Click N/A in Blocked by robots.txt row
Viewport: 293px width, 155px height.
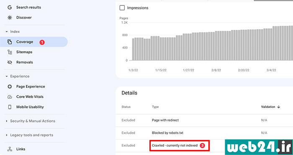264,133
